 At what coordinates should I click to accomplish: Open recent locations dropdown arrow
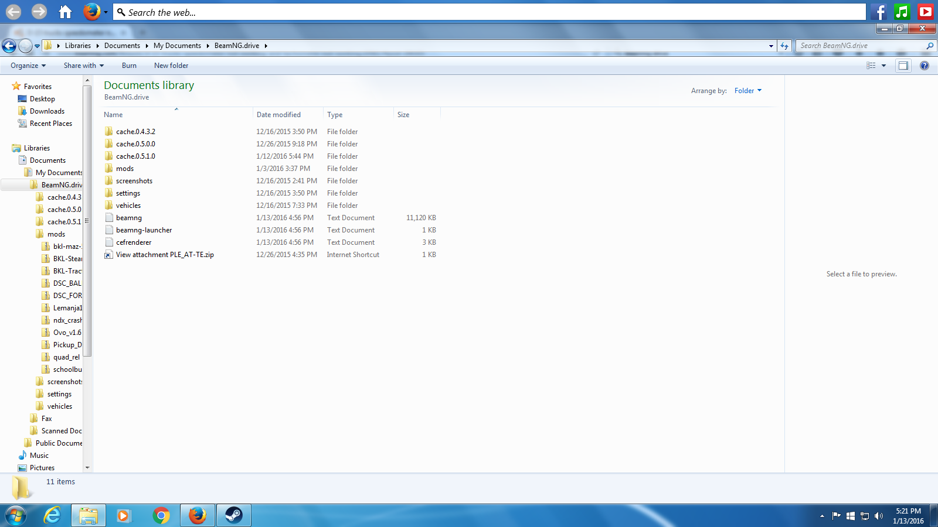[37, 46]
